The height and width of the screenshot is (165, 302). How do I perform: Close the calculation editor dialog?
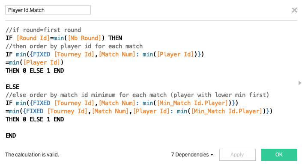coord(294,10)
